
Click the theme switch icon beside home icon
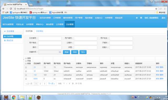pos(141,18)
